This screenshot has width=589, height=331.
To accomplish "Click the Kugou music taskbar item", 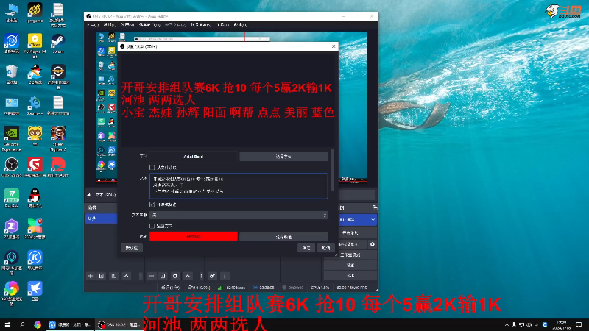I will click(x=70, y=324).
